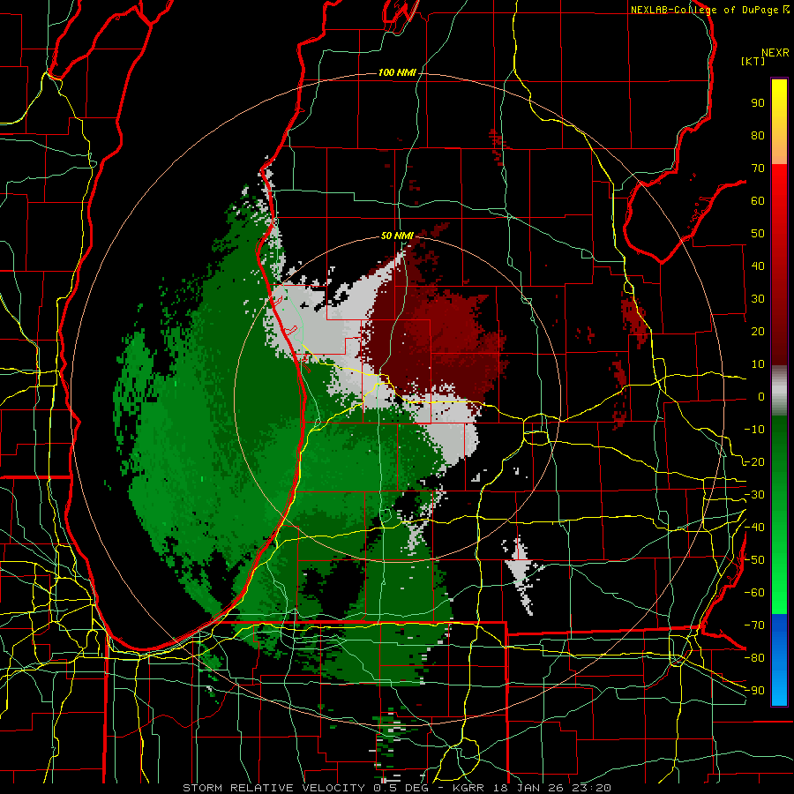794x794 pixels.
Task: Click the 70 KT label on the scale
Action: (x=758, y=169)
